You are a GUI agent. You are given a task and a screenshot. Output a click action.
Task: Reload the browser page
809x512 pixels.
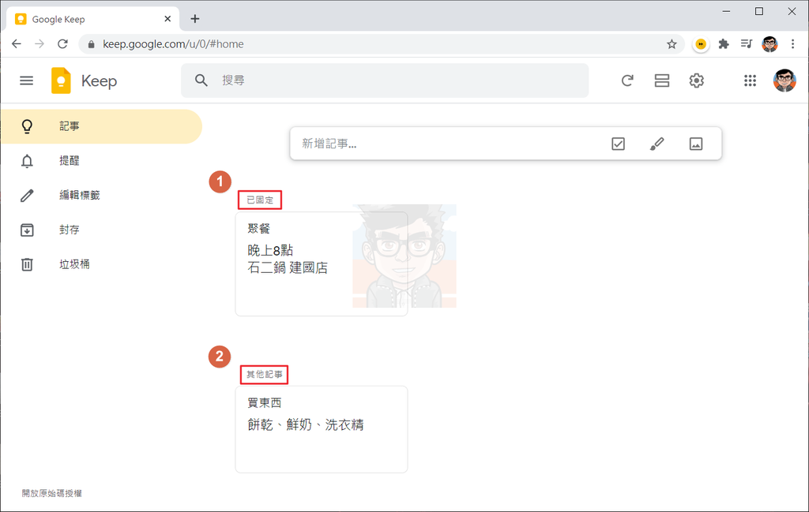(62, 44)
